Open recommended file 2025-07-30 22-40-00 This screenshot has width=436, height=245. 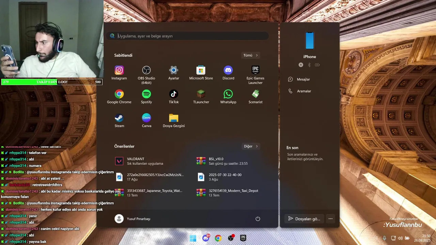point(233,177)
